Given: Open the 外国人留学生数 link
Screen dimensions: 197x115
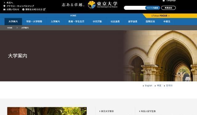Looking at the screenshot, I should pyautogui.click(x=148, y=111).
